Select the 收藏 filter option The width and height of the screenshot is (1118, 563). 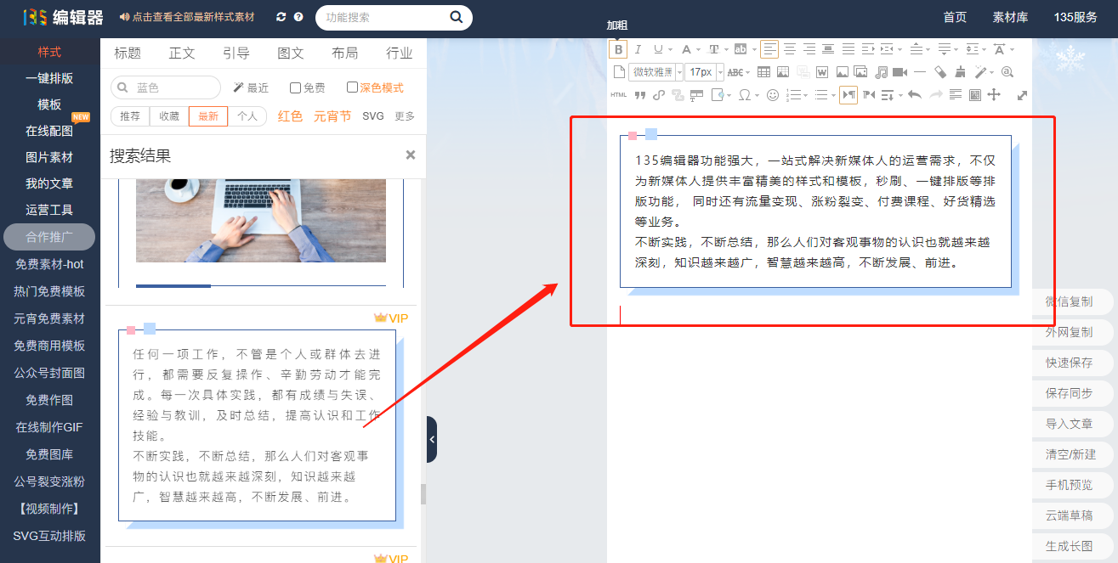click(169, 116)
